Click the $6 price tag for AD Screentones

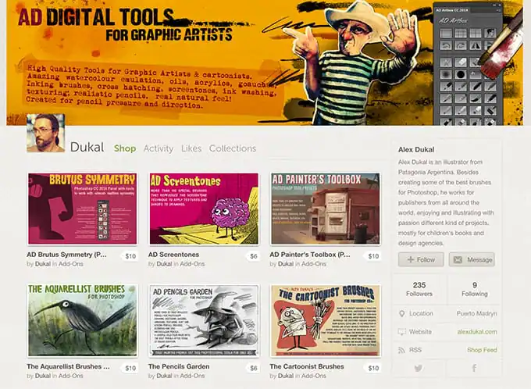pyautogui.click(x=253, y=256)
